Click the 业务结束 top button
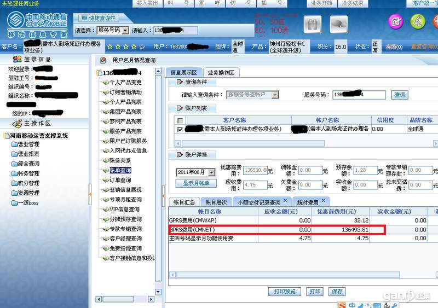This screenshot has height=308, width=438. point(353,3)
